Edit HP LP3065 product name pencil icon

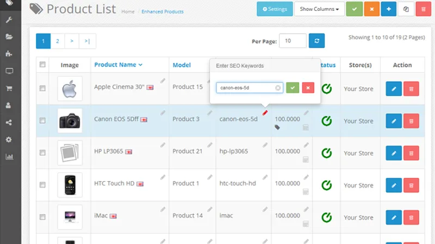click(x=163, y=145)
